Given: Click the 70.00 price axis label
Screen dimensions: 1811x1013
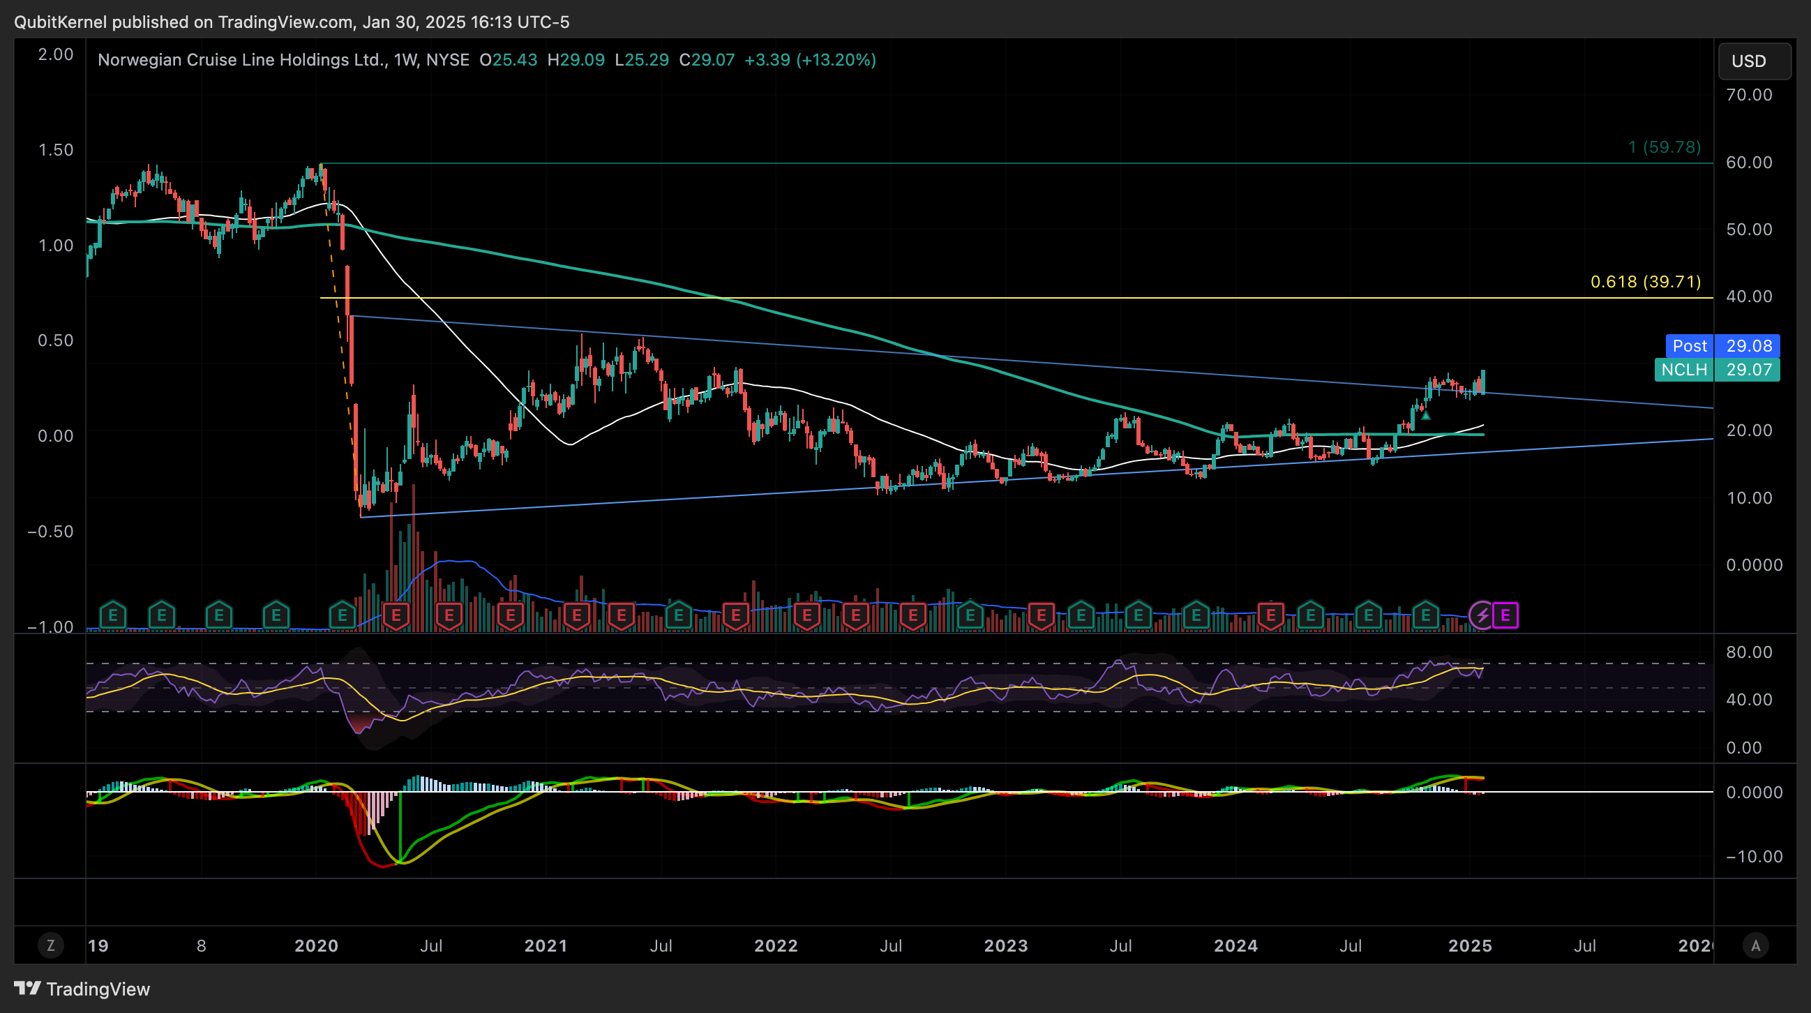Looking at the screenshot, I should point(1749,95).
